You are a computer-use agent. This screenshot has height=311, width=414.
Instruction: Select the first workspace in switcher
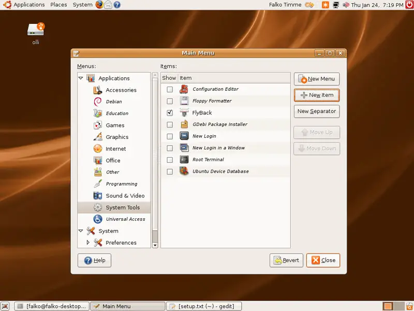(x=388, y=306)
